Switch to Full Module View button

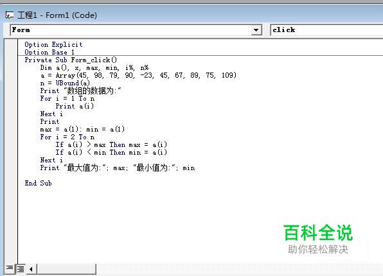click(x=21, y=269)
